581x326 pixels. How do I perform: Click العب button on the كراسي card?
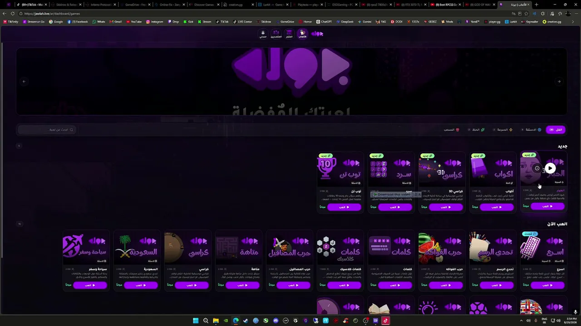tap(192, 285)
